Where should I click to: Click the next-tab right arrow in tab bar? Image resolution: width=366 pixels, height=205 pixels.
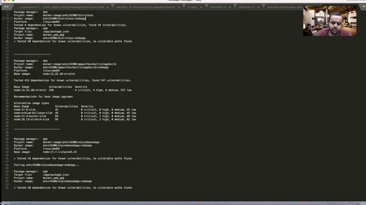click(x=7, y=7)
